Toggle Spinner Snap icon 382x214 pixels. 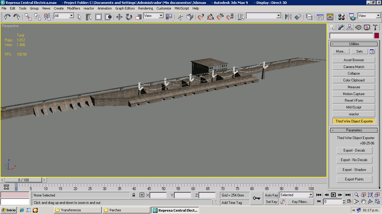[x=230, y=17]
